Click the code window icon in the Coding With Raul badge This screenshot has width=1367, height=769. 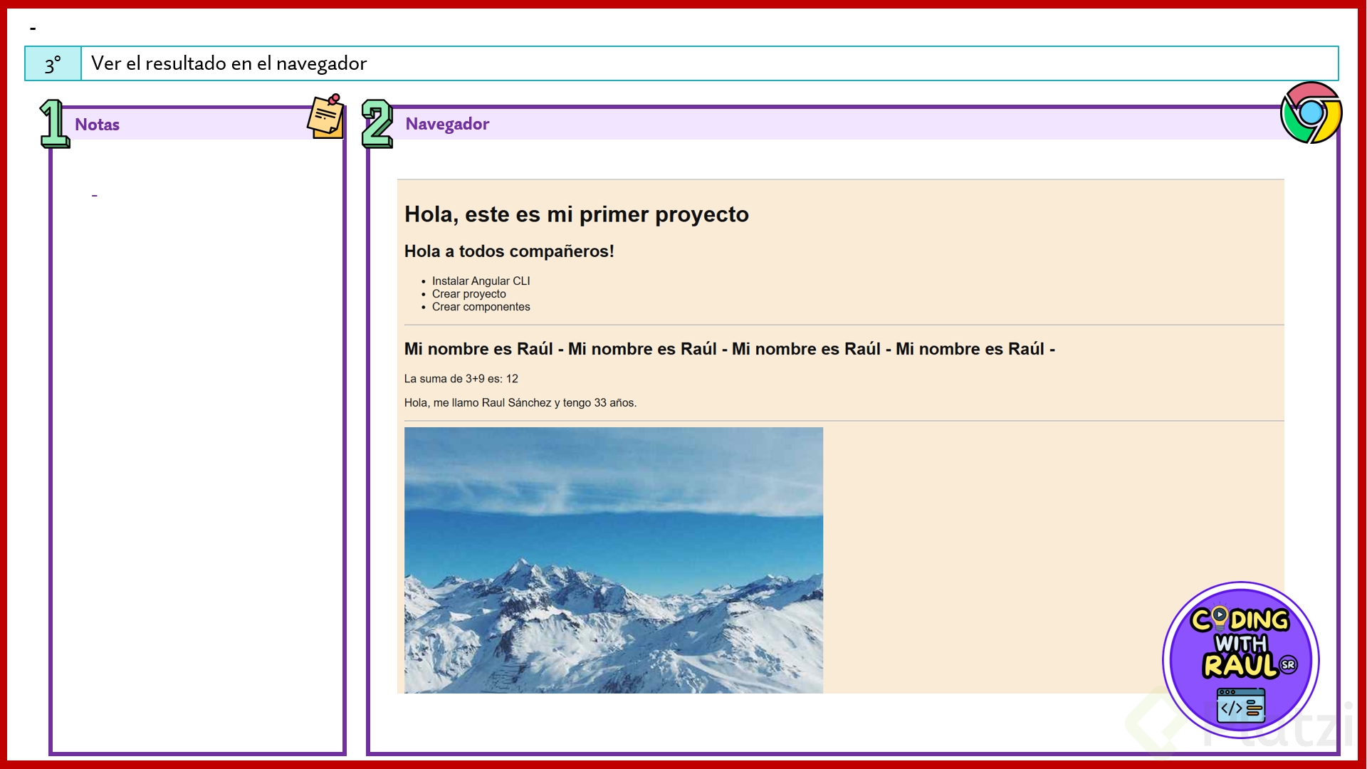(1240, 706)
